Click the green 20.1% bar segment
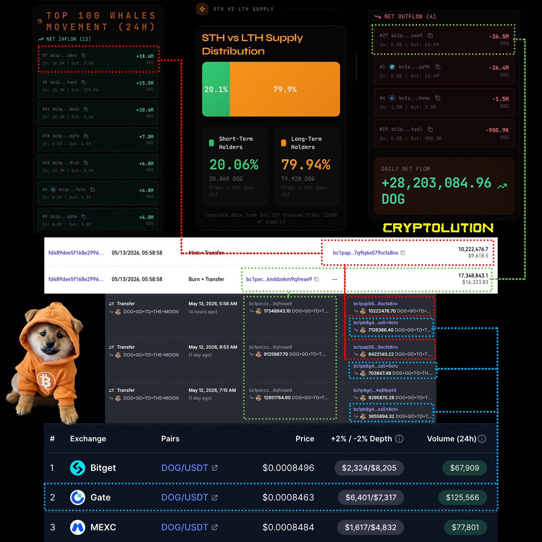Viewport: 542px width, 542px height. pos(216,89)
